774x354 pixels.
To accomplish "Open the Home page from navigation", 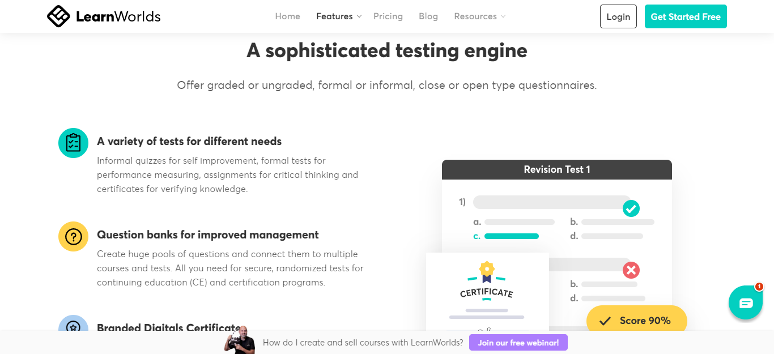I will (288, 16).
